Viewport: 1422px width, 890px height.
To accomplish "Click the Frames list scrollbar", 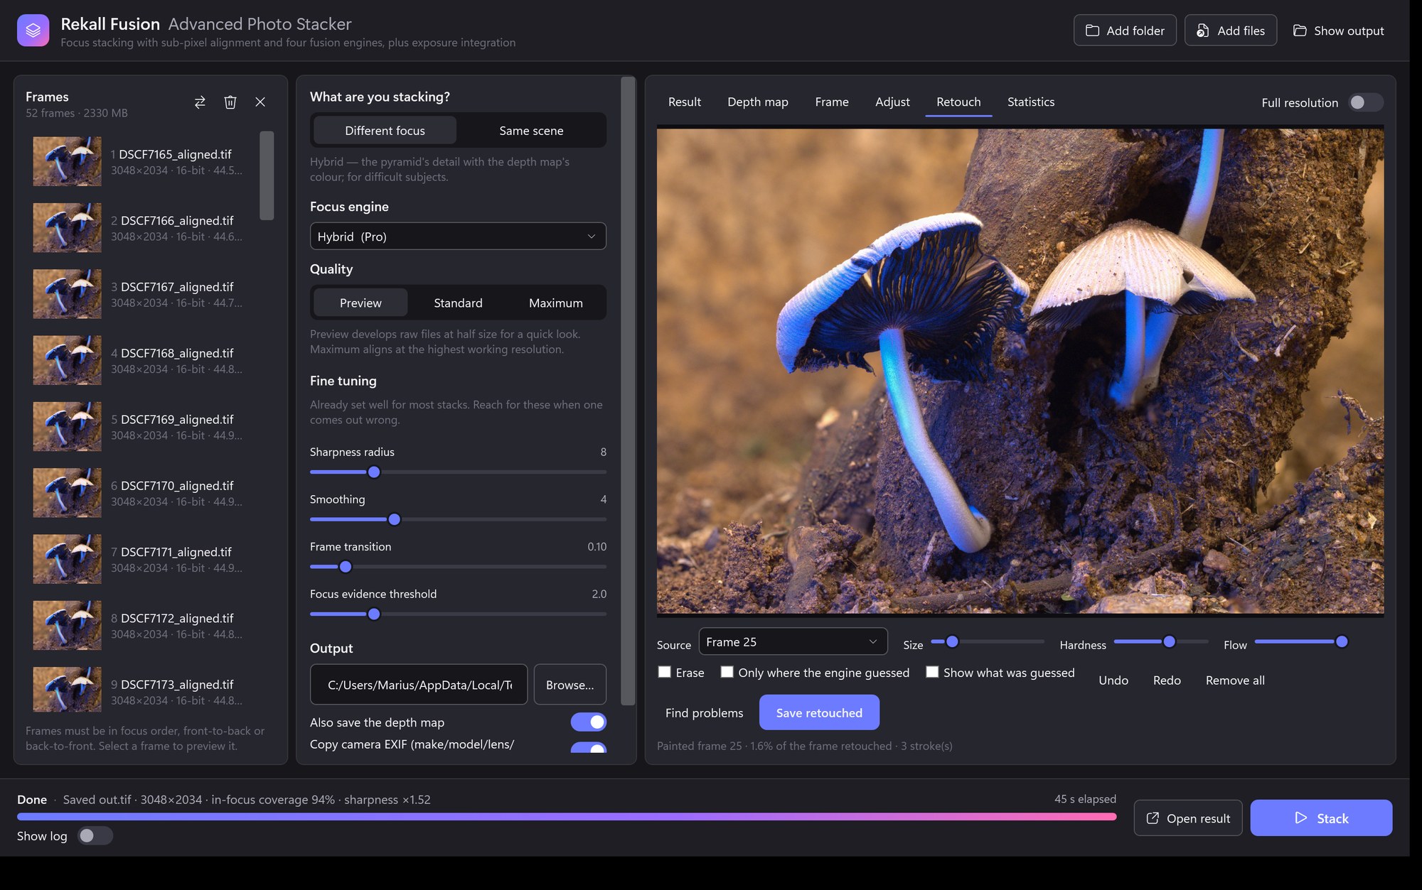I will coord(267,175).
